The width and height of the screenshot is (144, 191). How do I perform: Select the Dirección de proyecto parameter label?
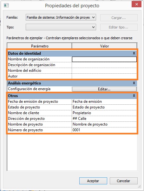point(26,119)
